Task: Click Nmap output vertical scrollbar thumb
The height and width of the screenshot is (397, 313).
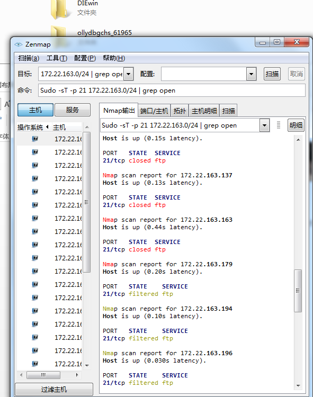Action: point(298,291)
